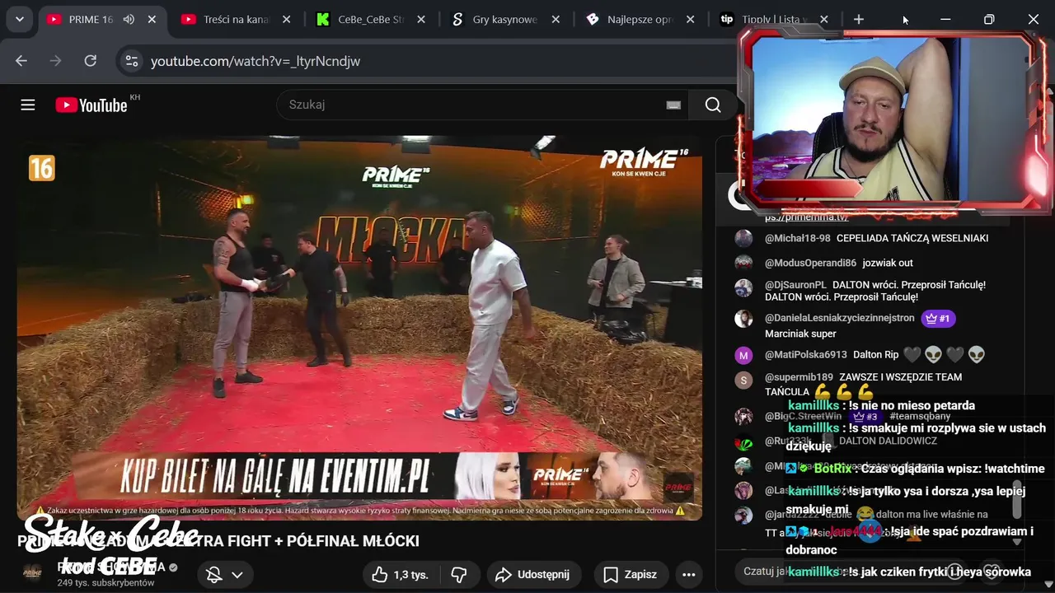The width and height of the screenshot is (1055, 593).
Task: Open @MatiPolska6913 chat author
Action: point(805,355)
